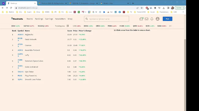Click the Price % Change column header

click(x=85, y=31)
